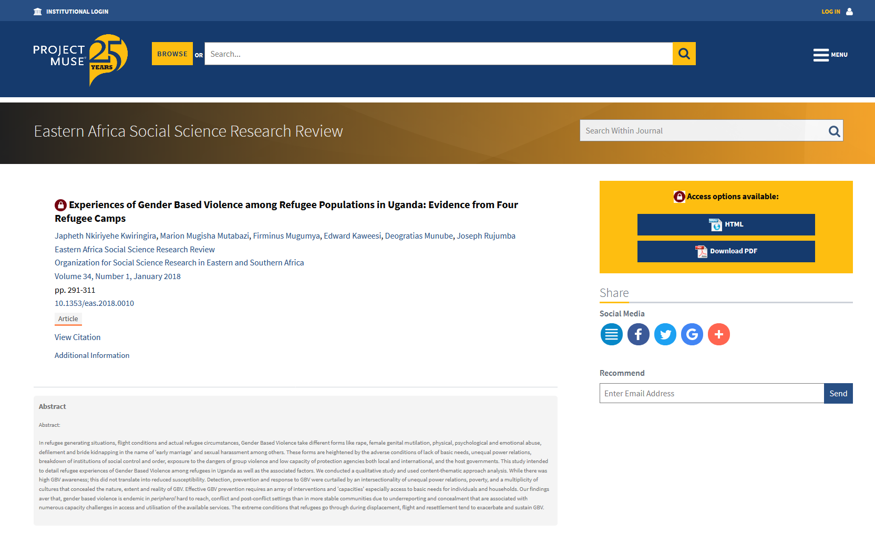Click the Download PDF button

726,251
